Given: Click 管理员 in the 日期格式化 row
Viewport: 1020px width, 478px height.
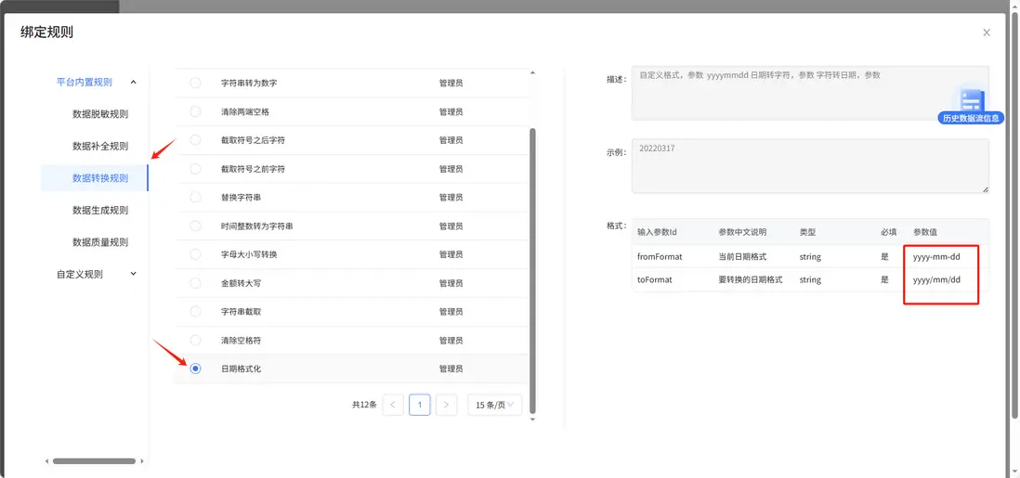Looking at the screenshot, I should click(x=451, y=368).
